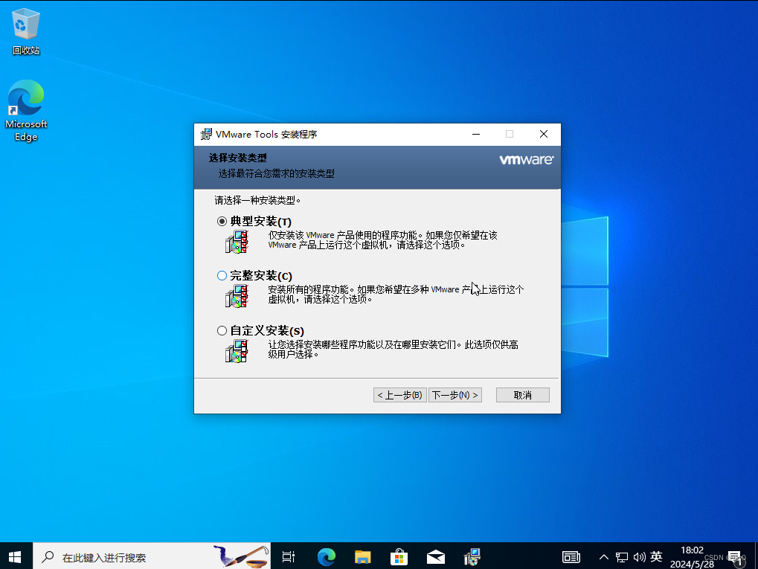Minimize the VMware Tools installer window
This screenshot has height=569, width=758.
coord(476,134)
